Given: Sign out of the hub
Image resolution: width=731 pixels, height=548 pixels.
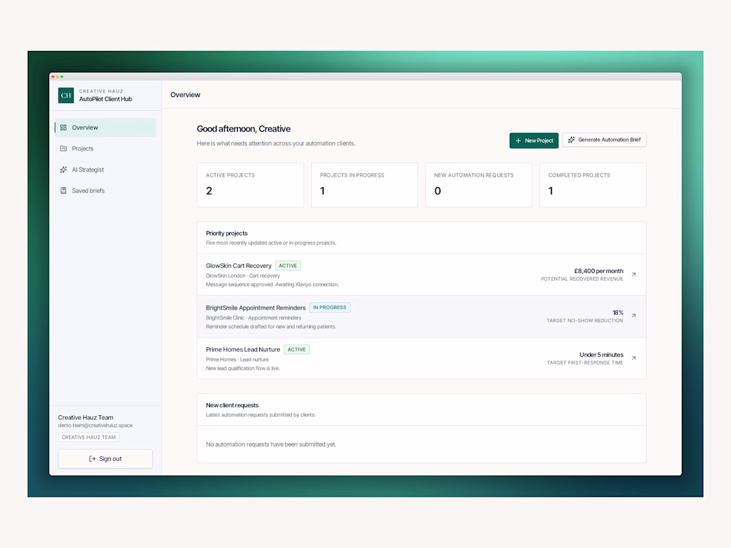Looking at the screenshot, I should (106, 459).
